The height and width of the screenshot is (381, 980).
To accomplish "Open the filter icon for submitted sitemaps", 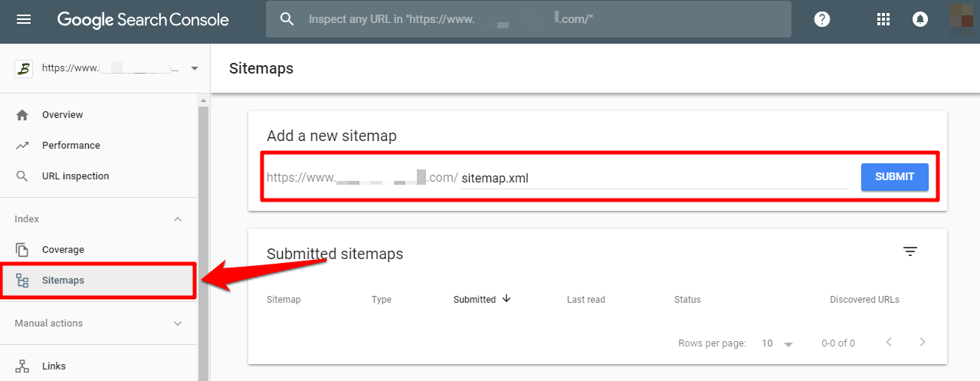I will click(910, 251).
